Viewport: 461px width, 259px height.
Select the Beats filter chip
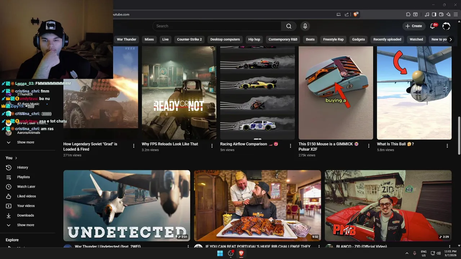click(310, 40)
